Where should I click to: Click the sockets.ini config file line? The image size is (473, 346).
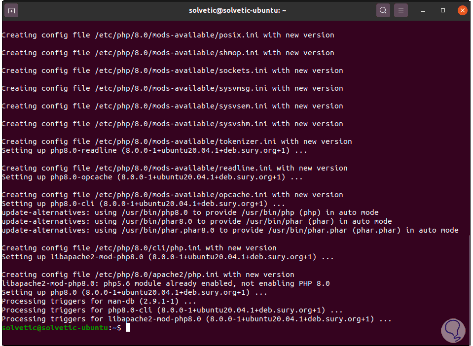click(x=172, y=70)
